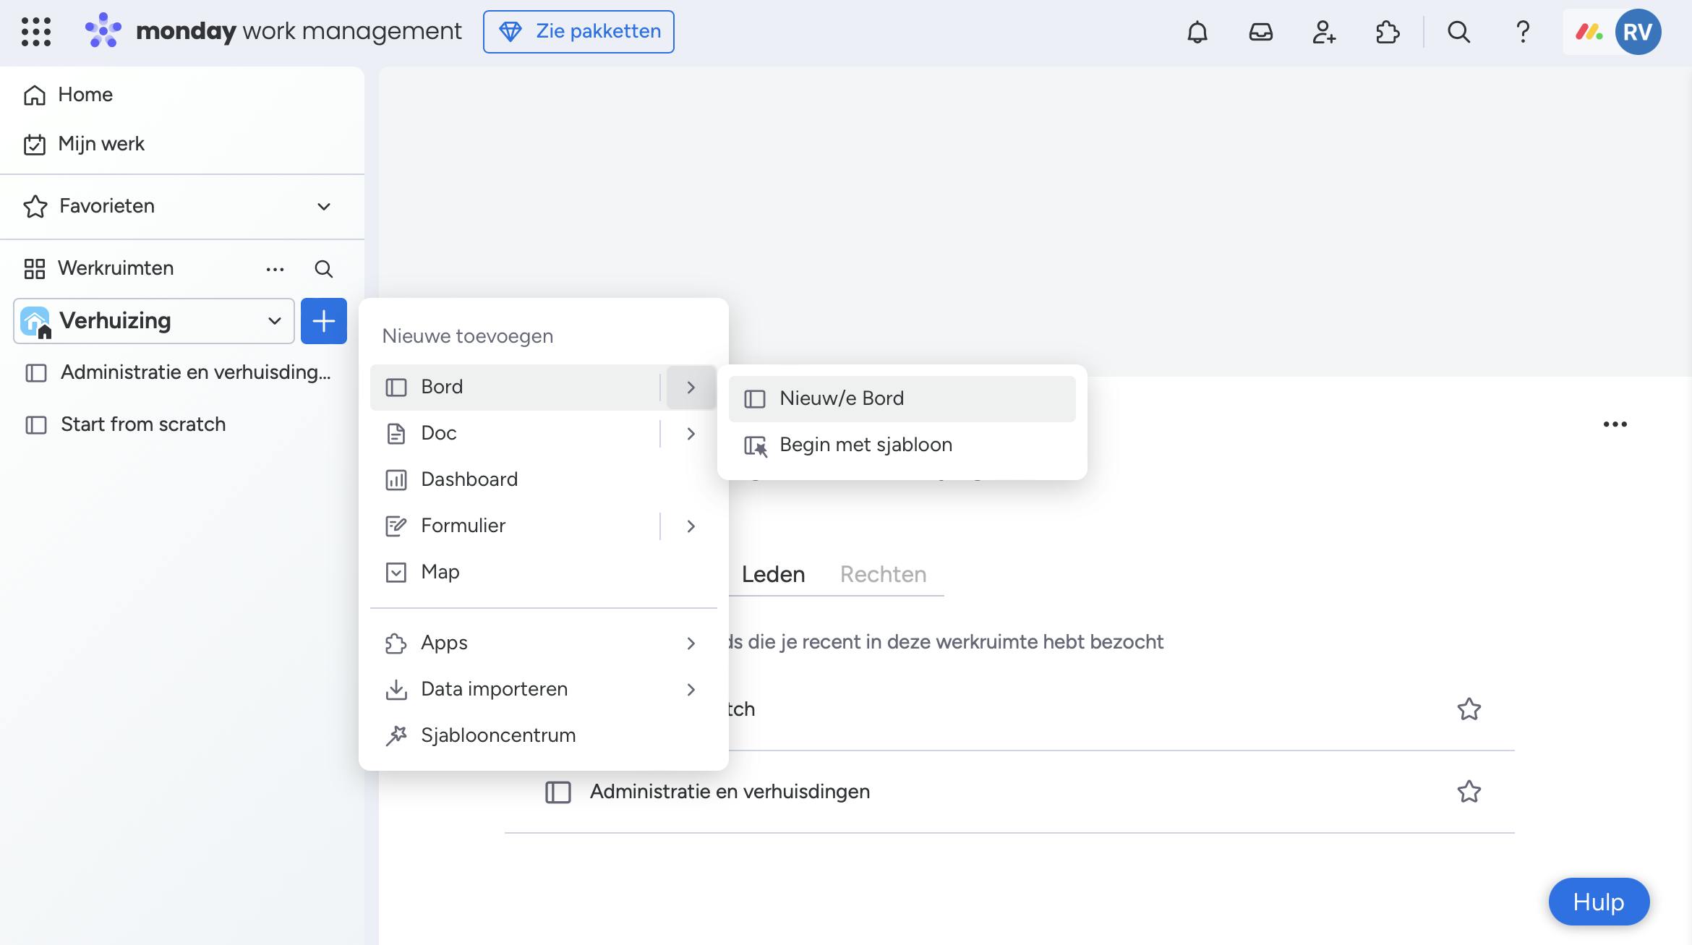Expand the Favorieten section chevron

tap(323, 207)
